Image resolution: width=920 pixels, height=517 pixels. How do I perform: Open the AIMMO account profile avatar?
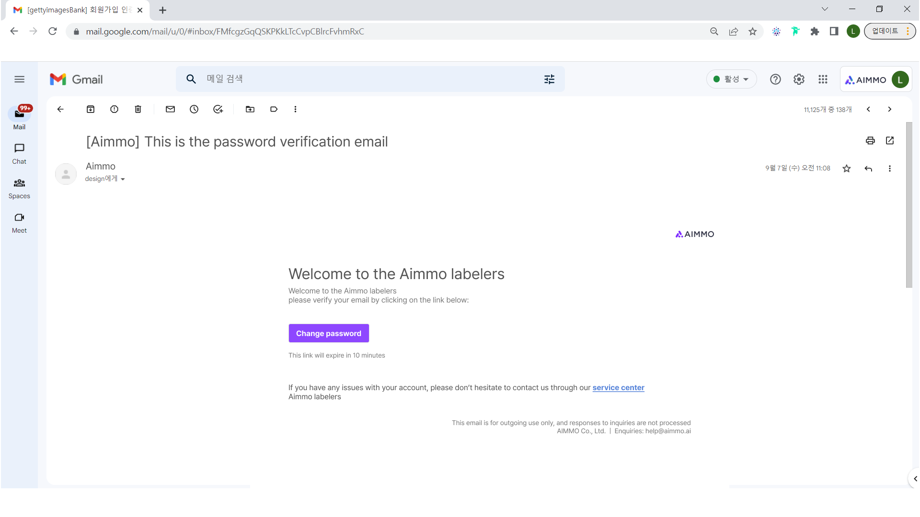point(900,79)
